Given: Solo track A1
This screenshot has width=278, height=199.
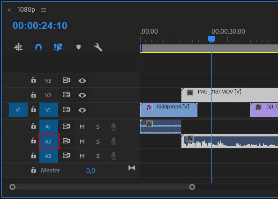Looking at the screenshot, I should (x=98, y=127).
